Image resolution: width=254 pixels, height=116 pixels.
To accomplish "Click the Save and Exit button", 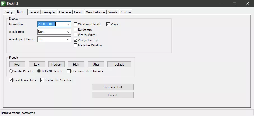I will pos(113,87).
